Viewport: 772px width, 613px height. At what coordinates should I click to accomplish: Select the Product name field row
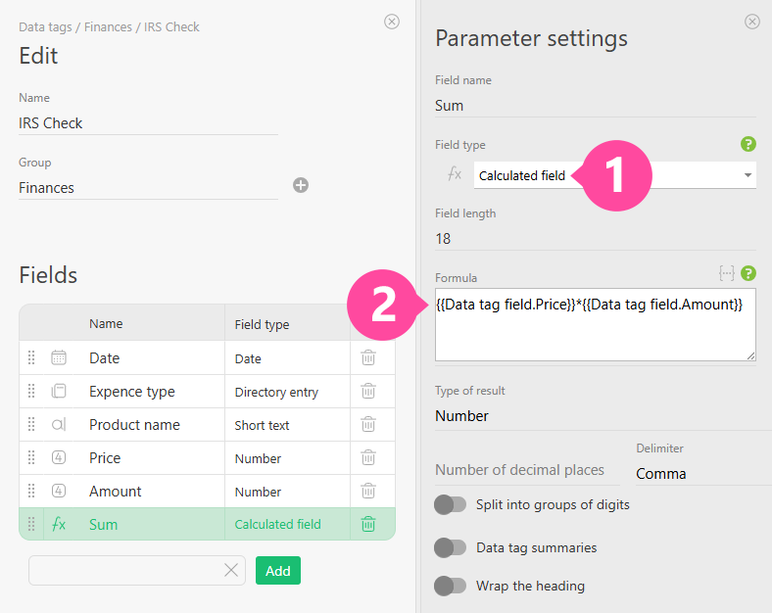point(134,425)
